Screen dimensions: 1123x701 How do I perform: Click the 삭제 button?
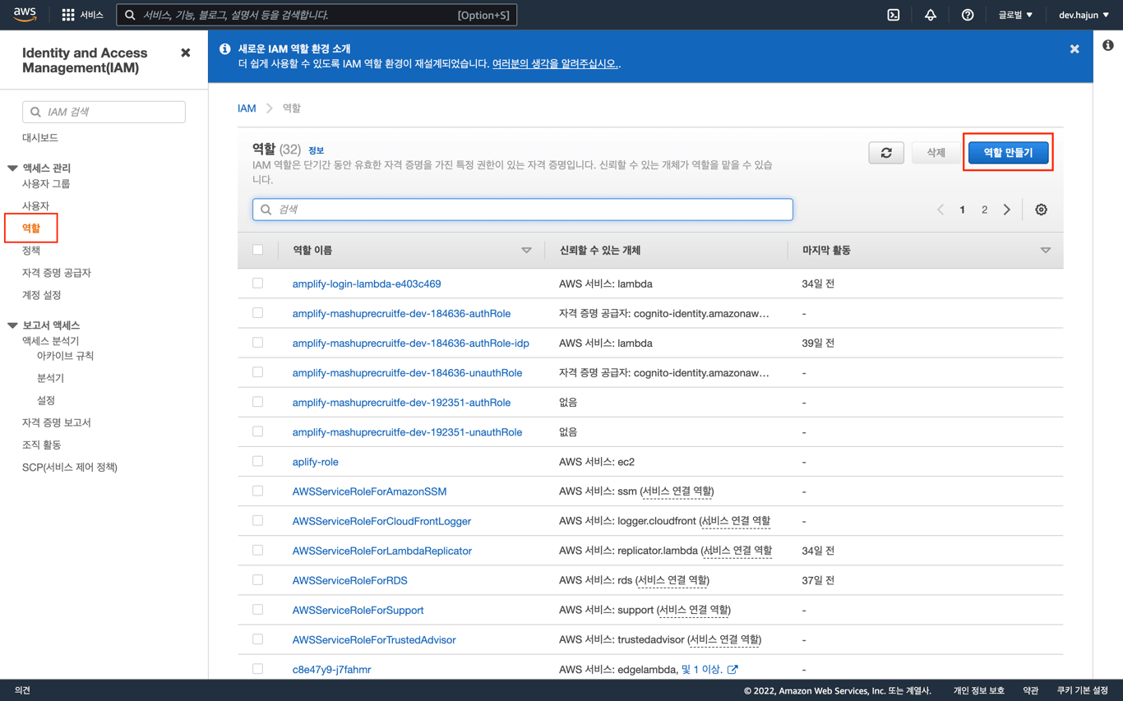[x=936, y=153]
